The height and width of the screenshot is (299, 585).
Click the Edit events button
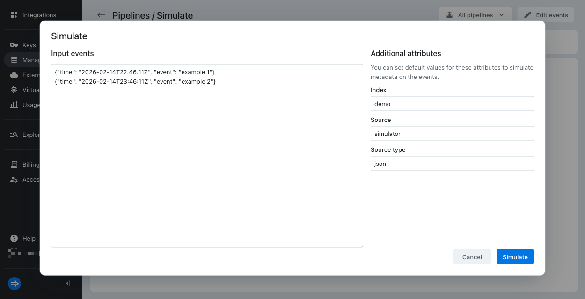pos(546,15)
